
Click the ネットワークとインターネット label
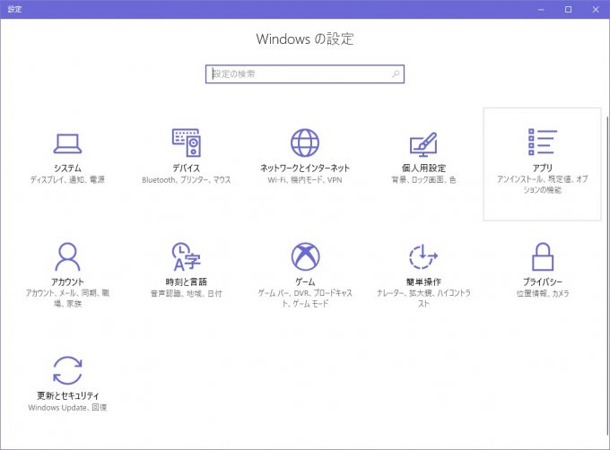[305, 168]
